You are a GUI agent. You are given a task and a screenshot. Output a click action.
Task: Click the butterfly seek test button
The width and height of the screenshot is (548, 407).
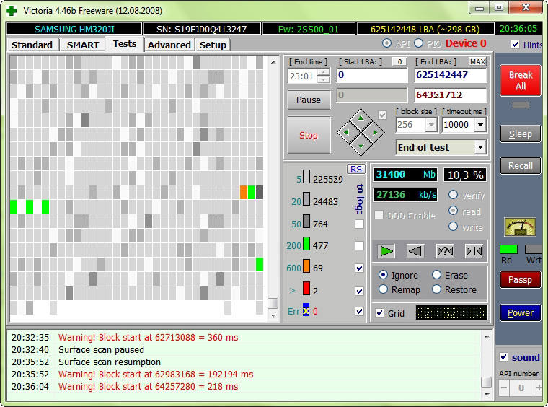point(474,250)
